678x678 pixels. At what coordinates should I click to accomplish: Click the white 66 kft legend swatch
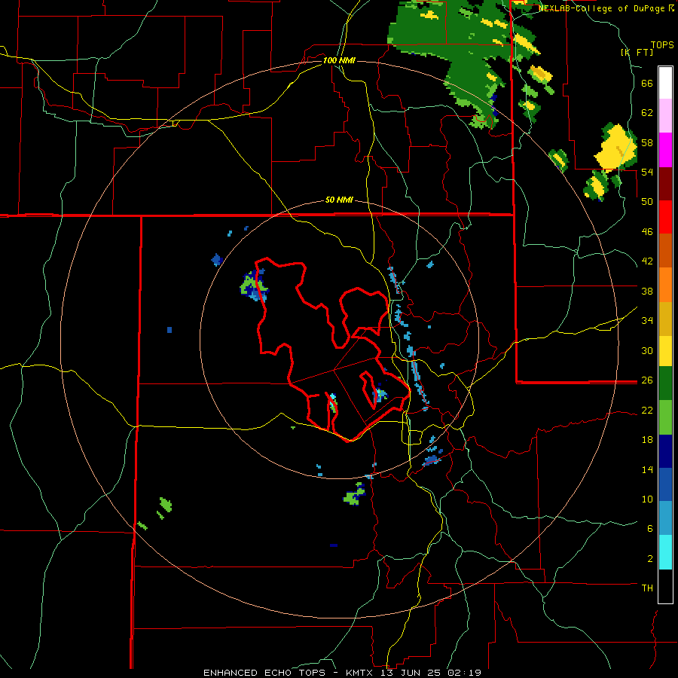tap(665, 83)
